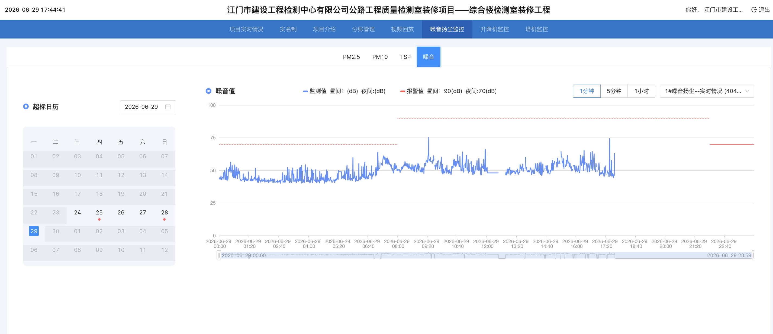Switch to the TSP tab
The height and width of the screenshot is (334, 773).
tap(405, 57)
